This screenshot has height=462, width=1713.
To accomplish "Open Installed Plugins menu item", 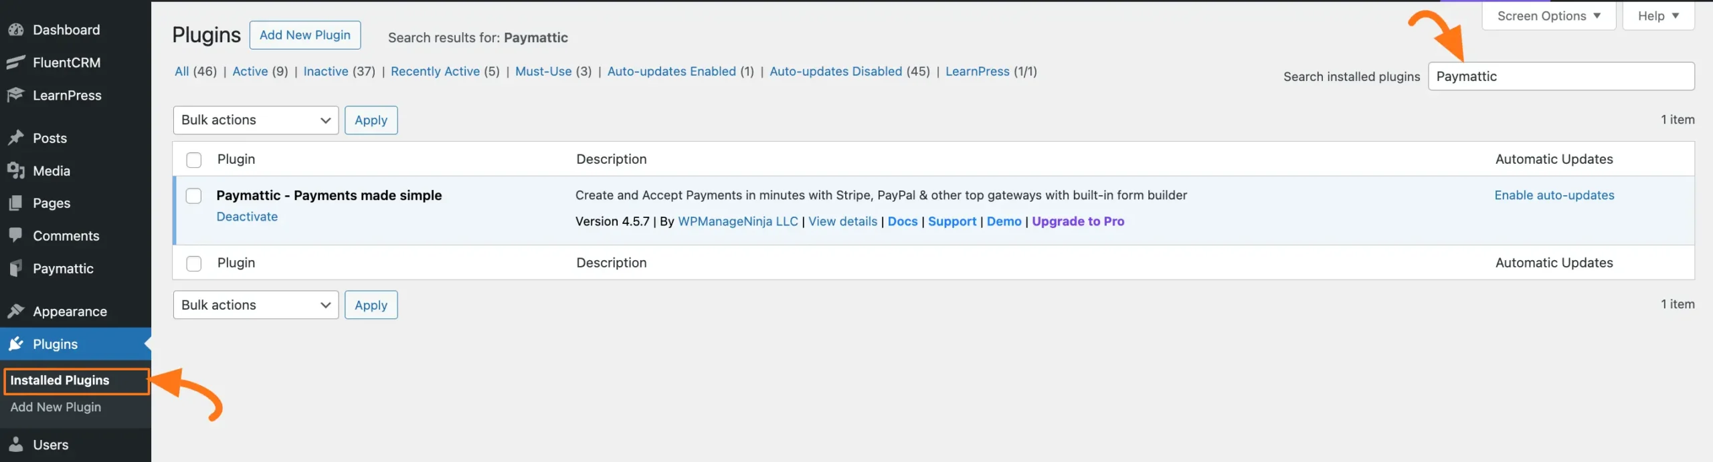I will pyautogui.click(x=59, y=380).
